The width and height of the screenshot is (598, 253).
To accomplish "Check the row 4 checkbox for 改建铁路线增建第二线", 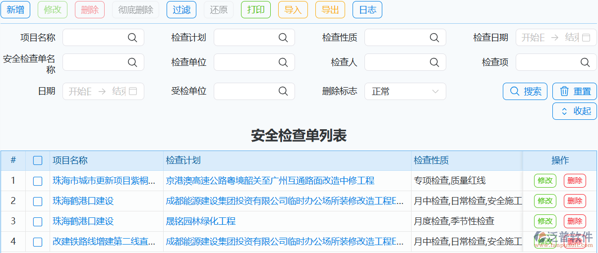I will click(x=38, y=242).
